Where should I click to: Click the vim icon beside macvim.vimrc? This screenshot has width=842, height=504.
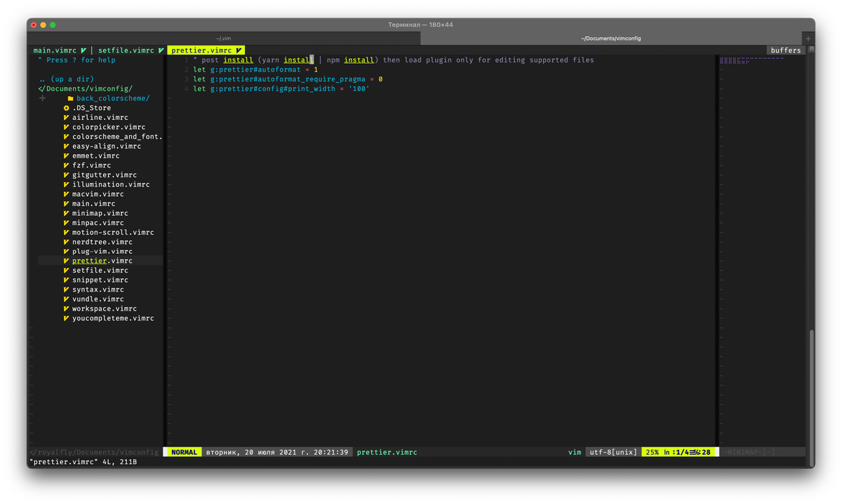pos(67,194)
